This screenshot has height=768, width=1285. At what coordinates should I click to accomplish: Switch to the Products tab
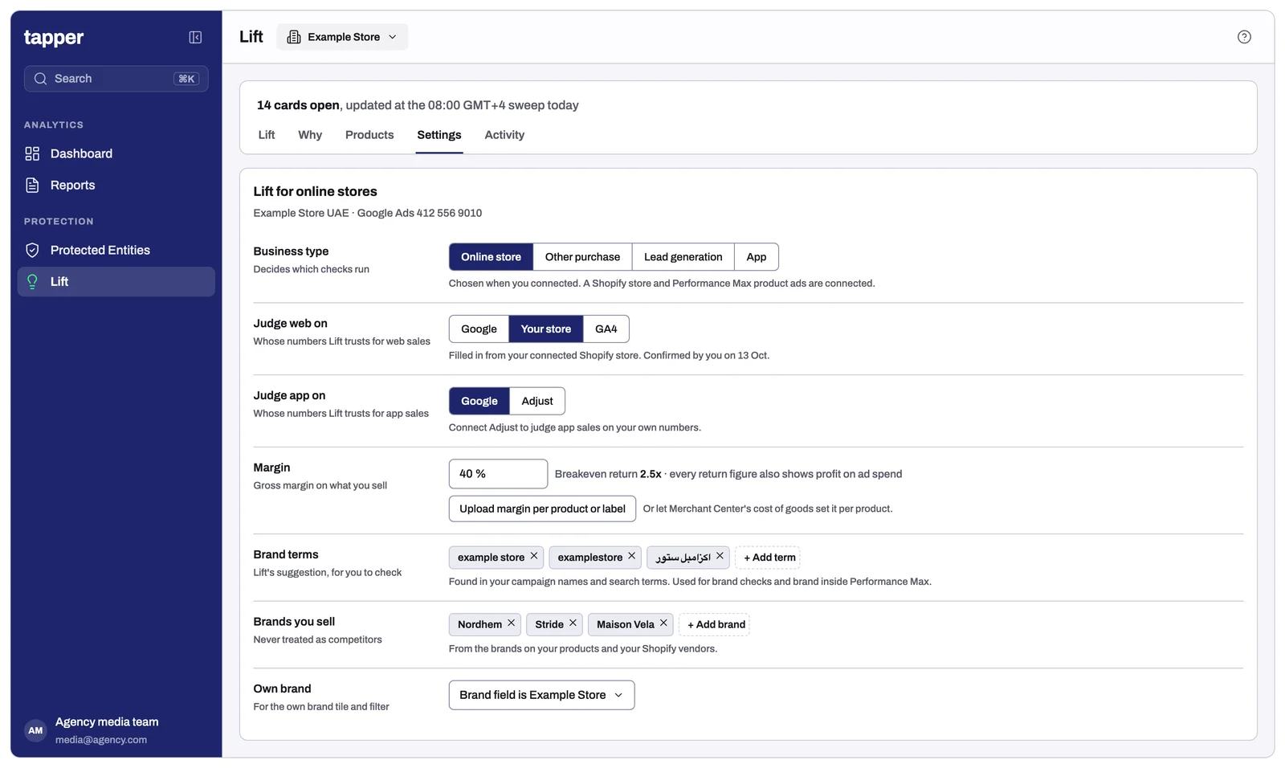[369, 135]
